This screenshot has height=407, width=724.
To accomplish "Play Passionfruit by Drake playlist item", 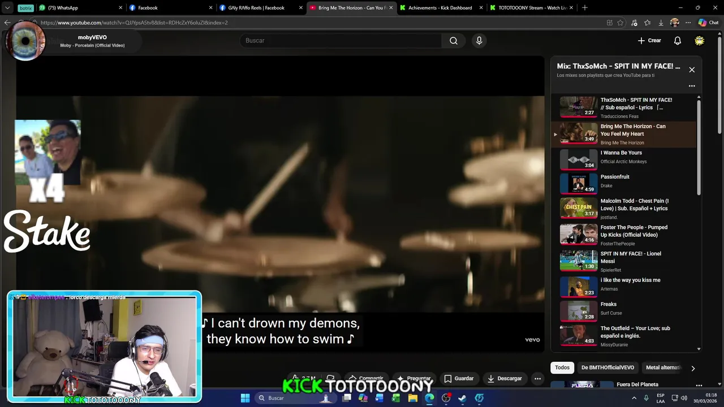I will (x=623, y=184).
